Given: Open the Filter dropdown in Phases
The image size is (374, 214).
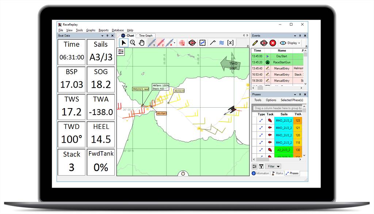Looking at the screenshot, I should click(x=273, y=167).
